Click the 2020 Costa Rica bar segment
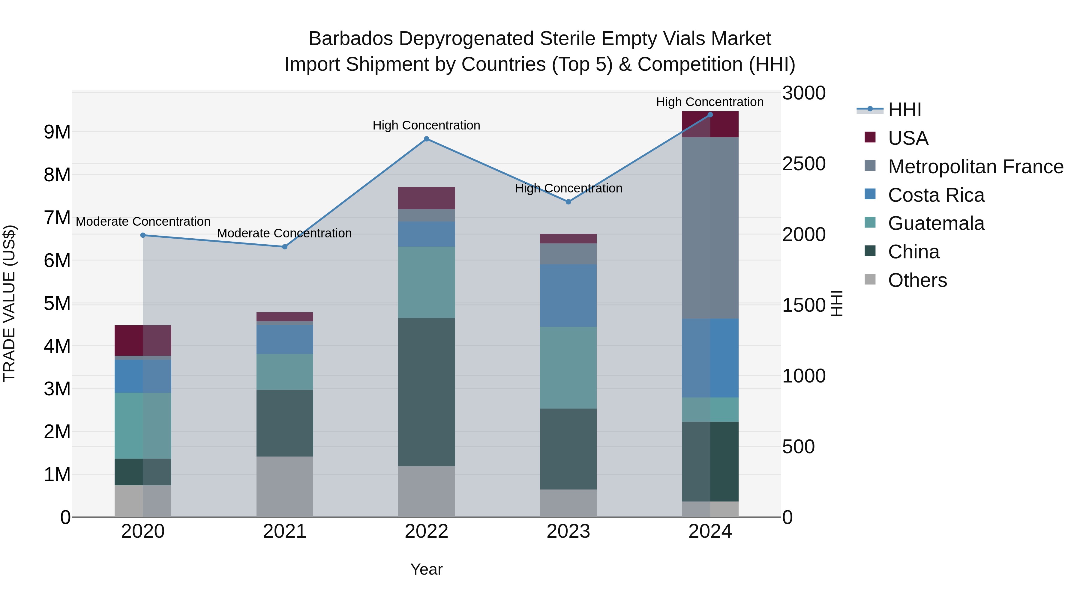This screenshot has width=1080, height=607. coord(143,376)
